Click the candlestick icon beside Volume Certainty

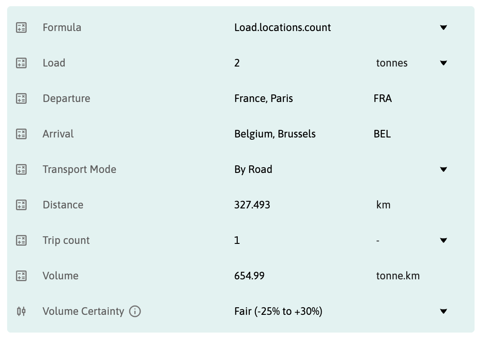coord(21,311)
